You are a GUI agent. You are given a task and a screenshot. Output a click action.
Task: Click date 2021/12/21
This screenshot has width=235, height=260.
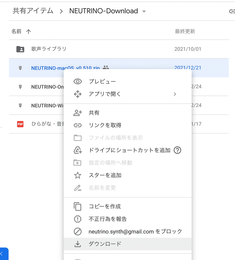pyautogui.click(x=188, y=67)
